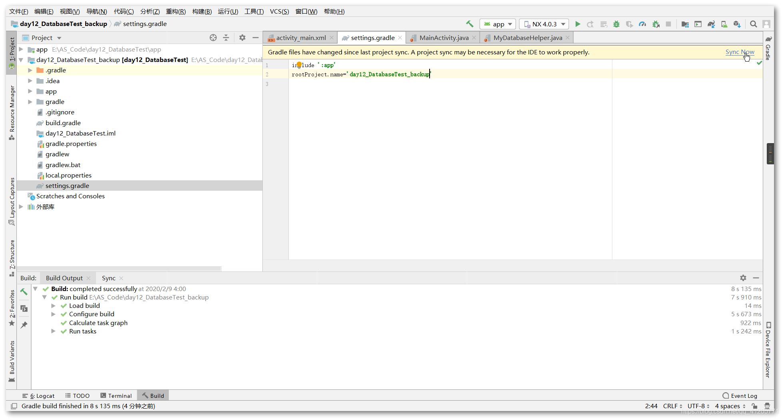Image resolution: width=782 pixels, height=419 pixels.
Task: Expand the .idea folder
Action: (30, 81)
